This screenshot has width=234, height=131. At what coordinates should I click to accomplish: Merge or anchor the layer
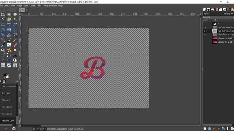[x=228, y=128]
